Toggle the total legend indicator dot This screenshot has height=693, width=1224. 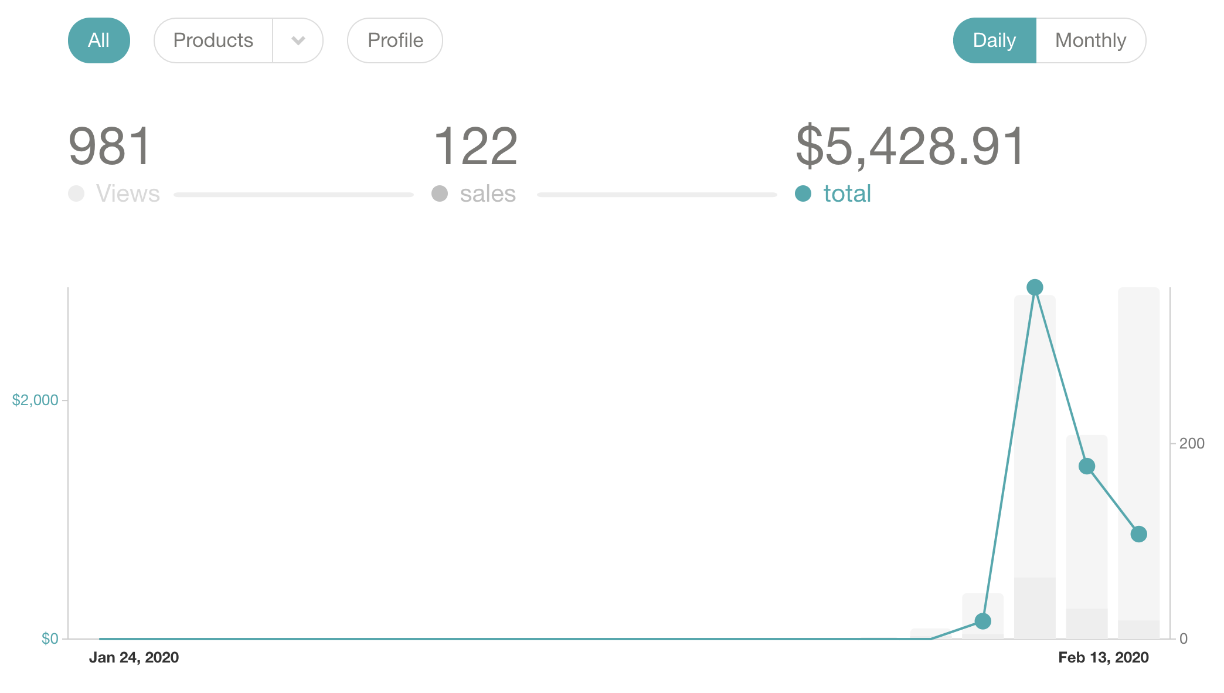click(x=803, y=193)
